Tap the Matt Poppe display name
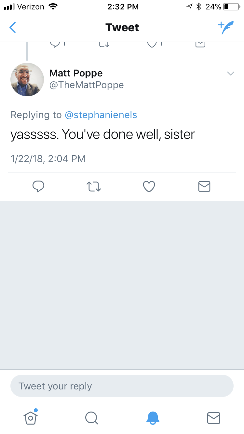The width and height of the screenshot is (244, 434). 76,73
